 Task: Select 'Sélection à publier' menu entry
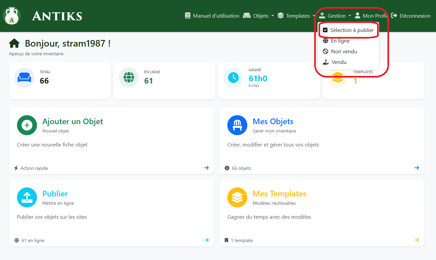(x=348, y=30)
